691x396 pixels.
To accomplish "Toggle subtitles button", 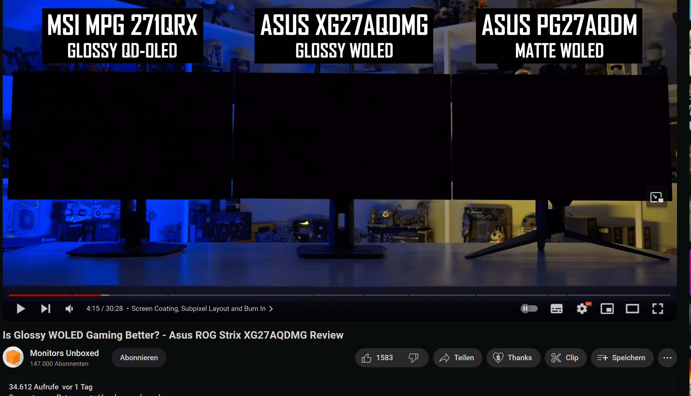I will [x=556, y=308].
